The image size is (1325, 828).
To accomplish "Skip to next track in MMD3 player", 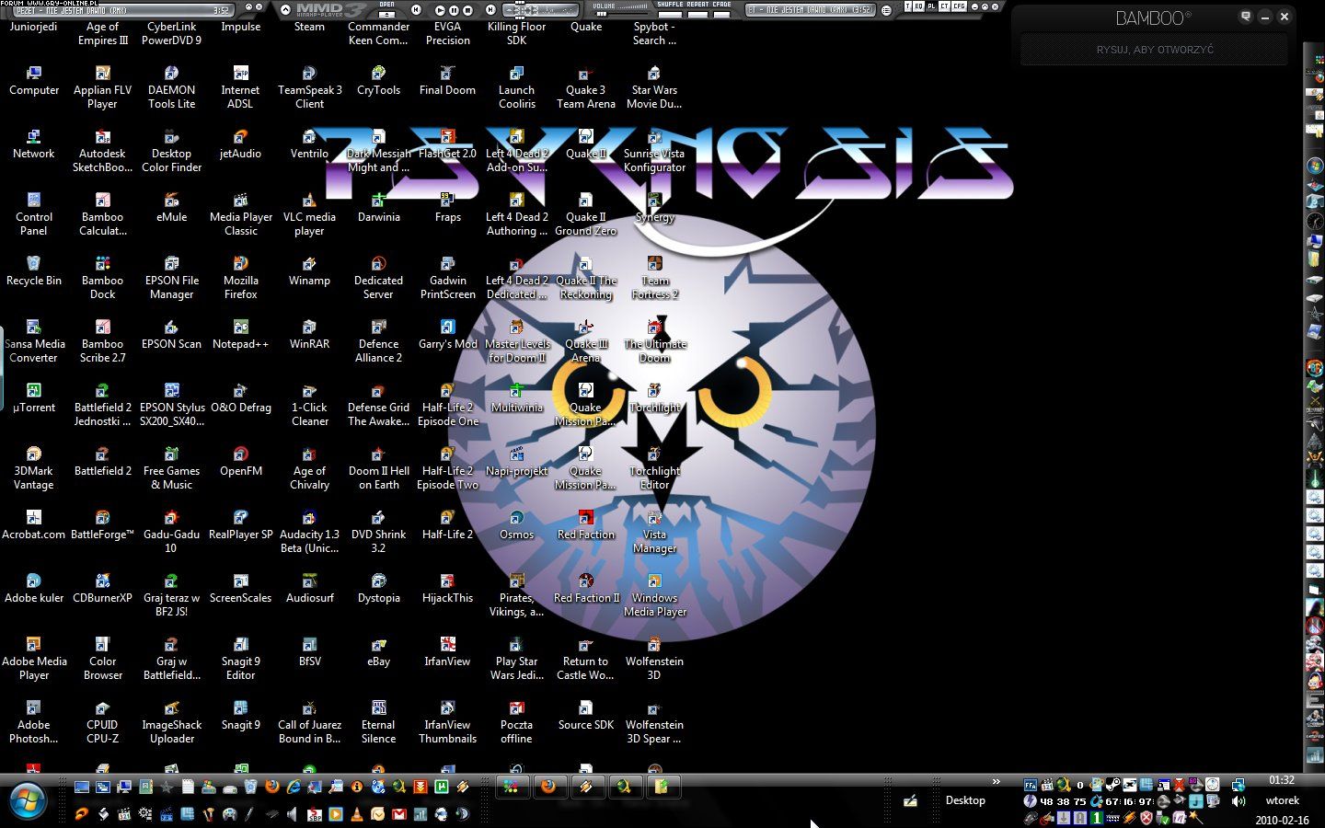I will [490, 10].
